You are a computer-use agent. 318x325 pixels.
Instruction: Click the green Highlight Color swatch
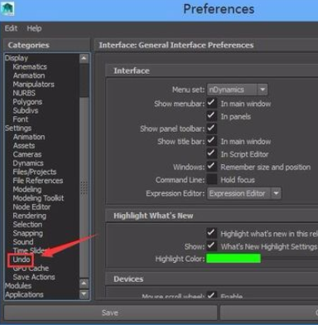[x=234, y=259]
